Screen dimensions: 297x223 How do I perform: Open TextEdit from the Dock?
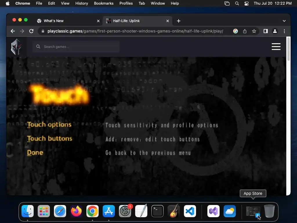[x=141, y=211]
